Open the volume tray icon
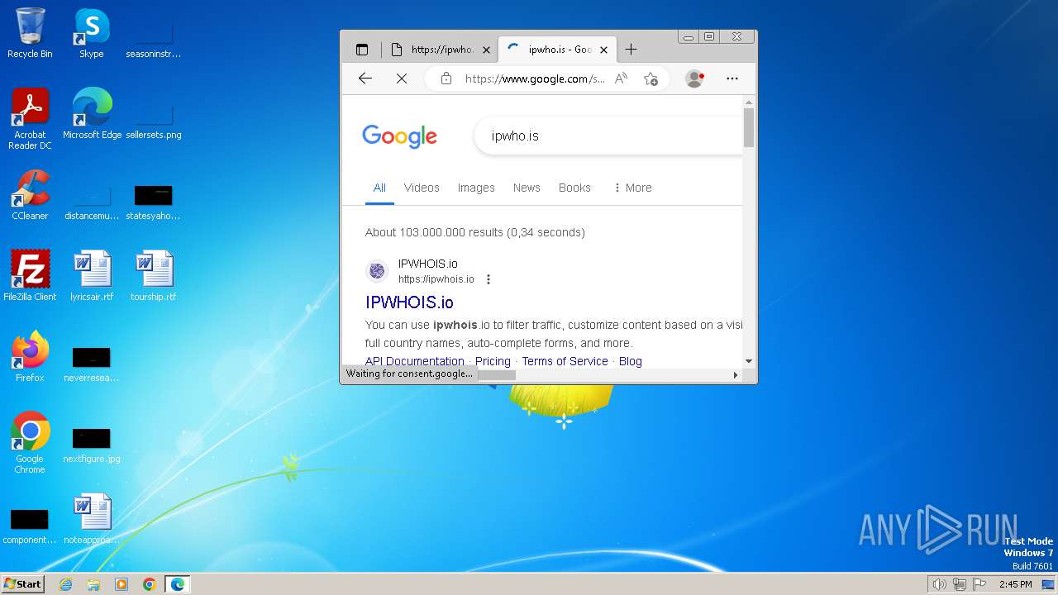This screenshot has width=1058, height=595. coord(939,584)
